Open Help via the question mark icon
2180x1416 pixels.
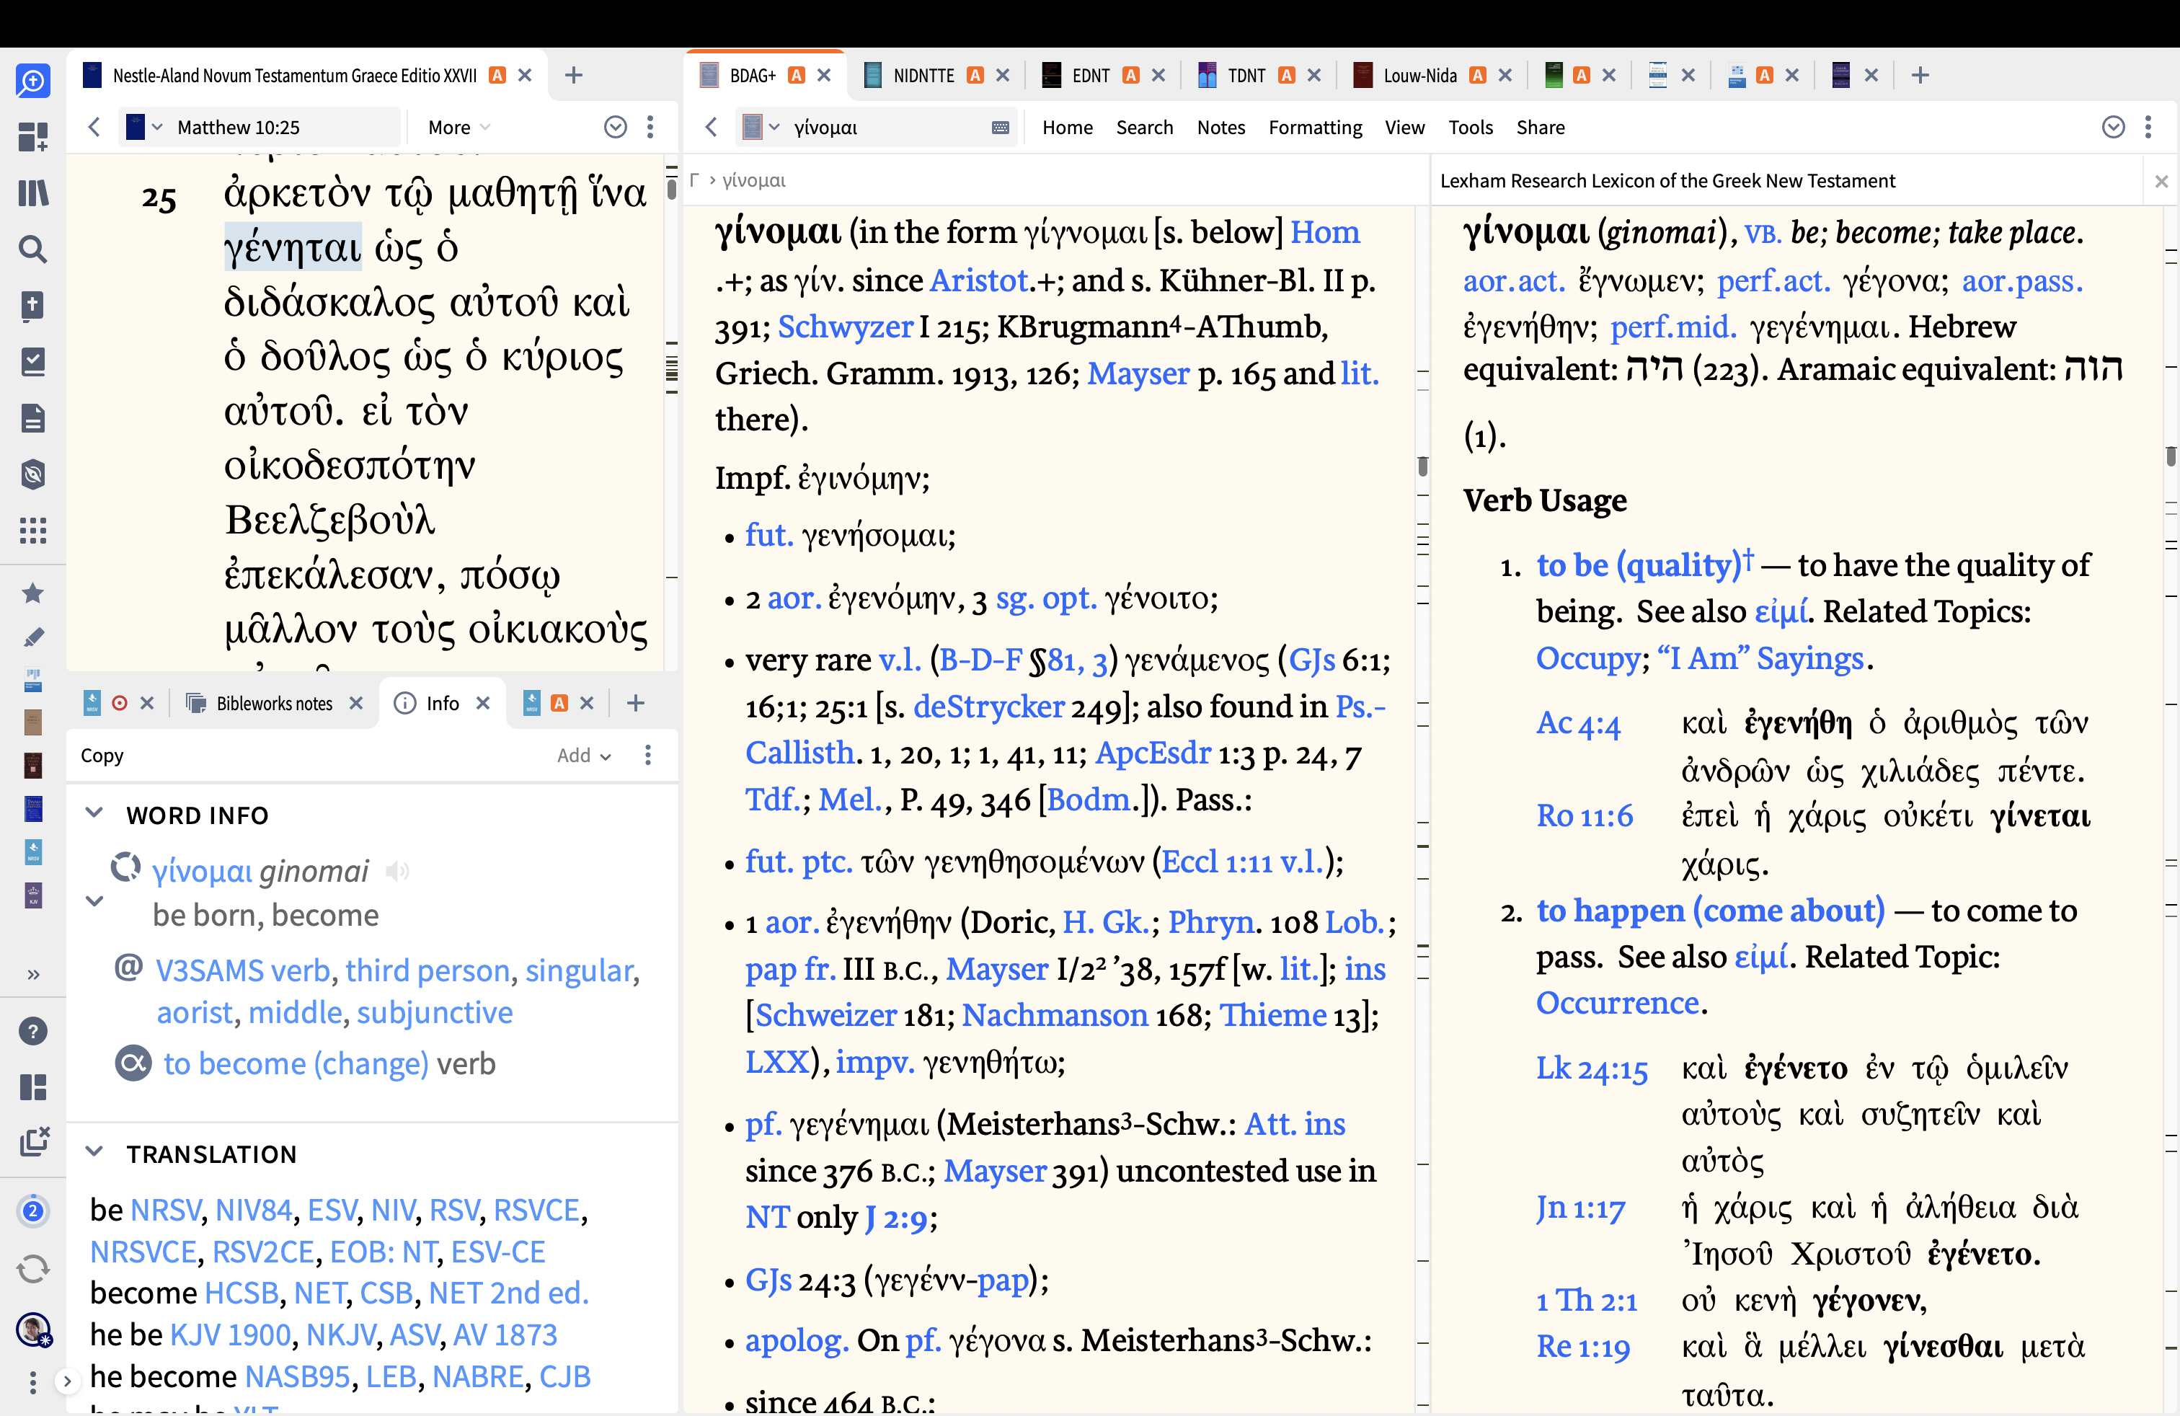(33, 1030)
